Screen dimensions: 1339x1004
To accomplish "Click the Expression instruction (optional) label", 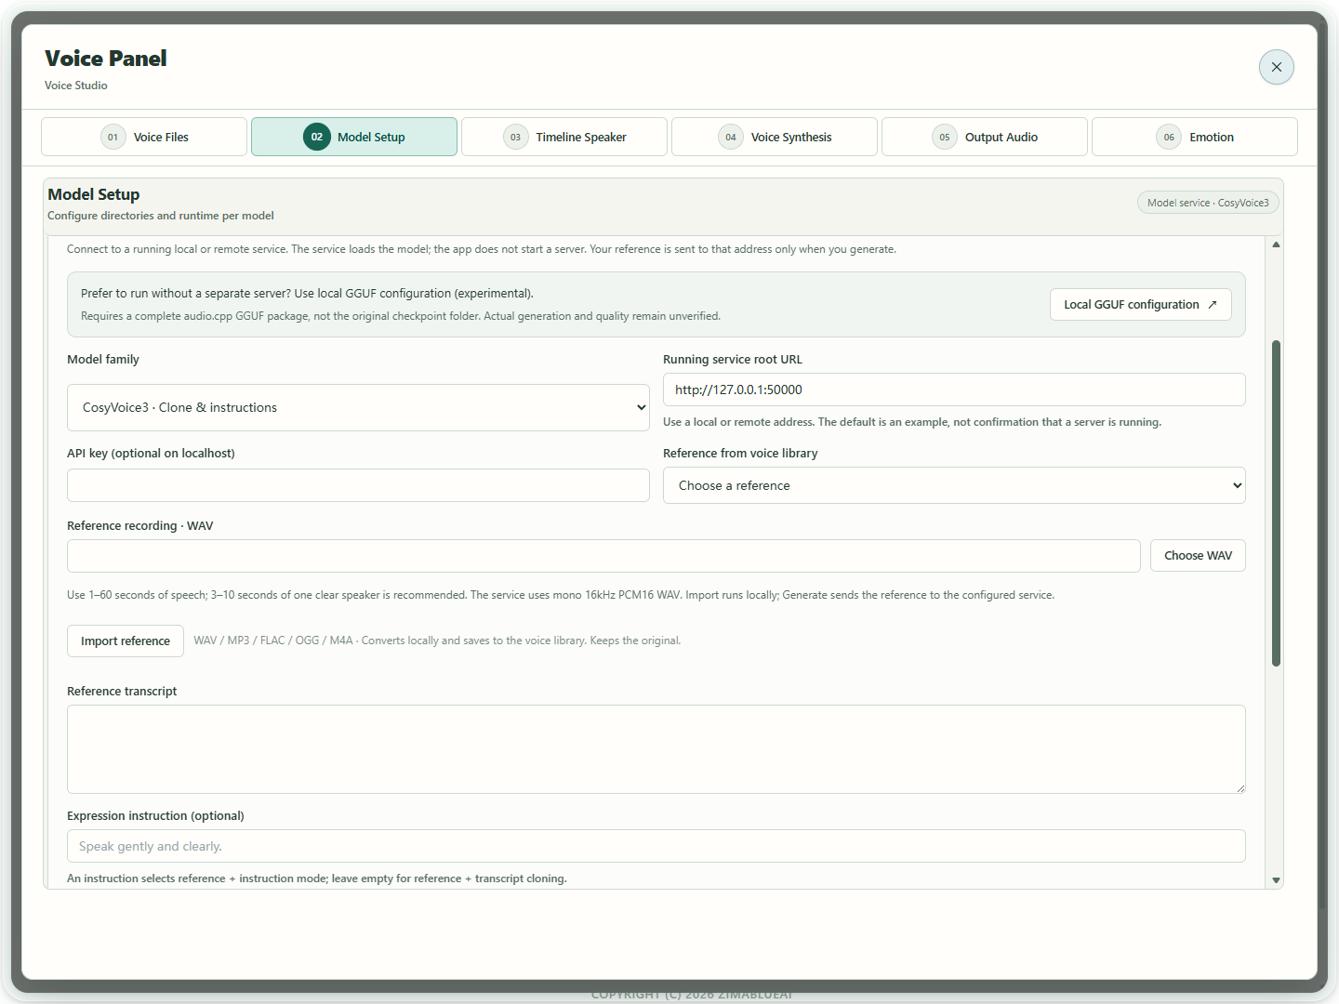I will pyautogui.click(x=155, y=816).
